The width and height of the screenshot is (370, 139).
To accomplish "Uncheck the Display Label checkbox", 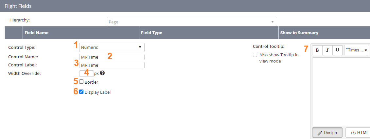I will 81,92.
